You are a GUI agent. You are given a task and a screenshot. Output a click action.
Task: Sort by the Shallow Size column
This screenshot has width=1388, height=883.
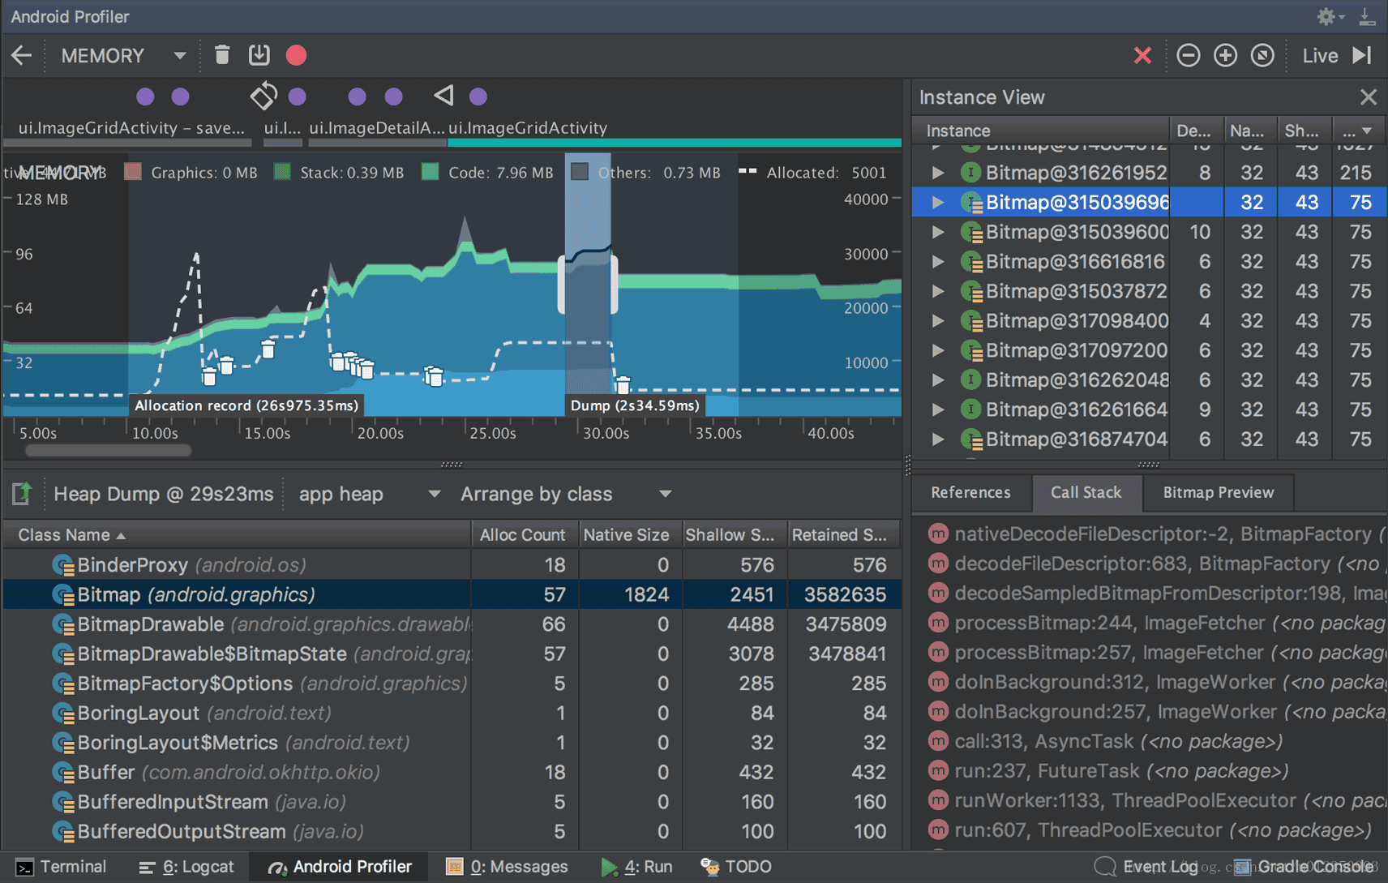pyautogui.click(x=734, y=535)
